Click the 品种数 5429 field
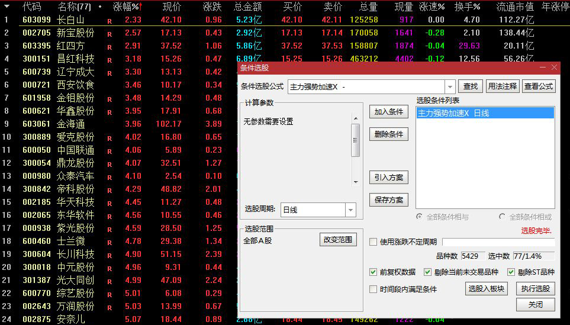This screenshot has height=325, width=570. 472,256
